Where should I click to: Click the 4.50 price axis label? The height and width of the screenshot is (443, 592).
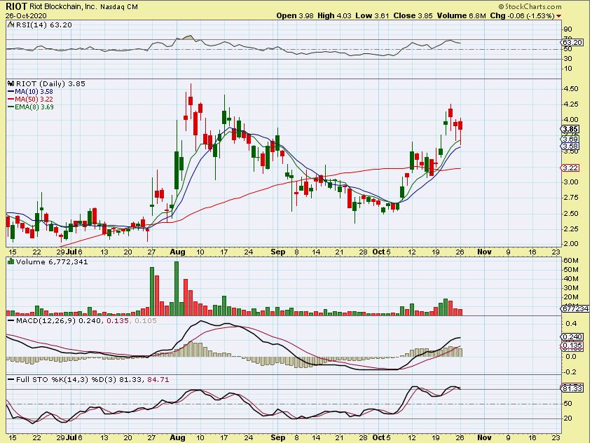point(570,89)
